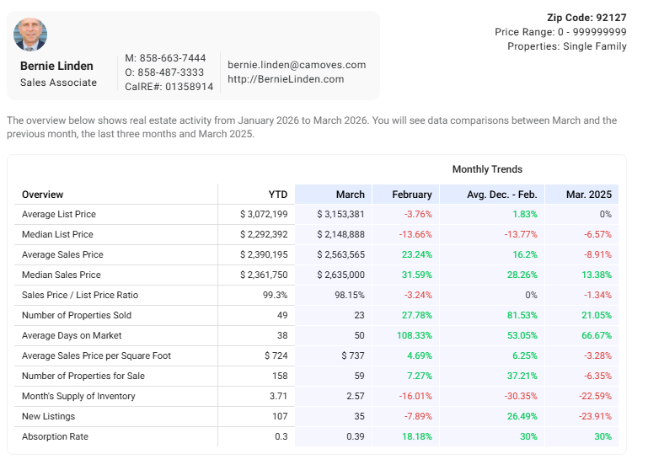The height and width of the screenshot is (470, 648).
Task: Select the Number of Properties Sold row label
Action: pos(76,315)
